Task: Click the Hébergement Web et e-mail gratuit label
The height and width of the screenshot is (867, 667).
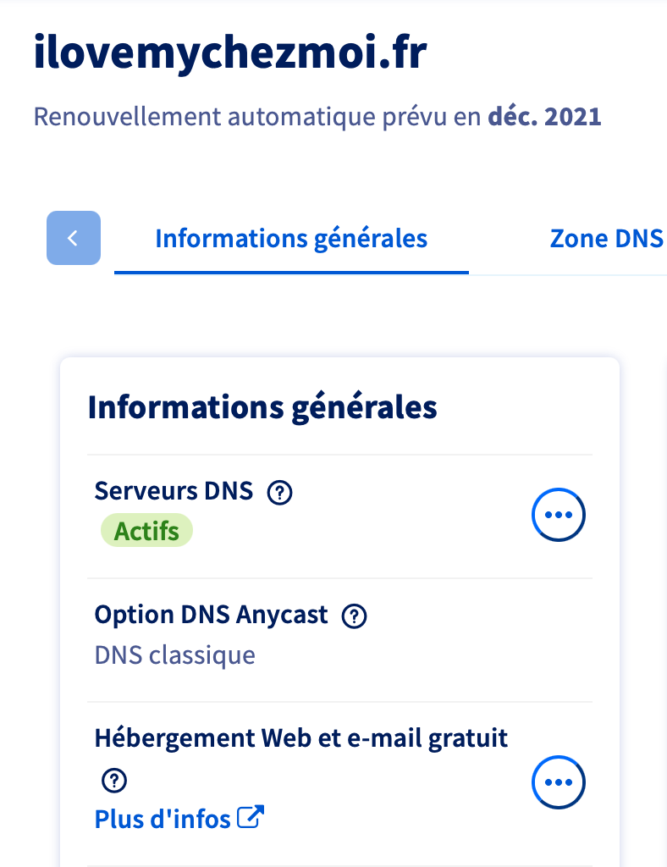Action: click(301, 738)
